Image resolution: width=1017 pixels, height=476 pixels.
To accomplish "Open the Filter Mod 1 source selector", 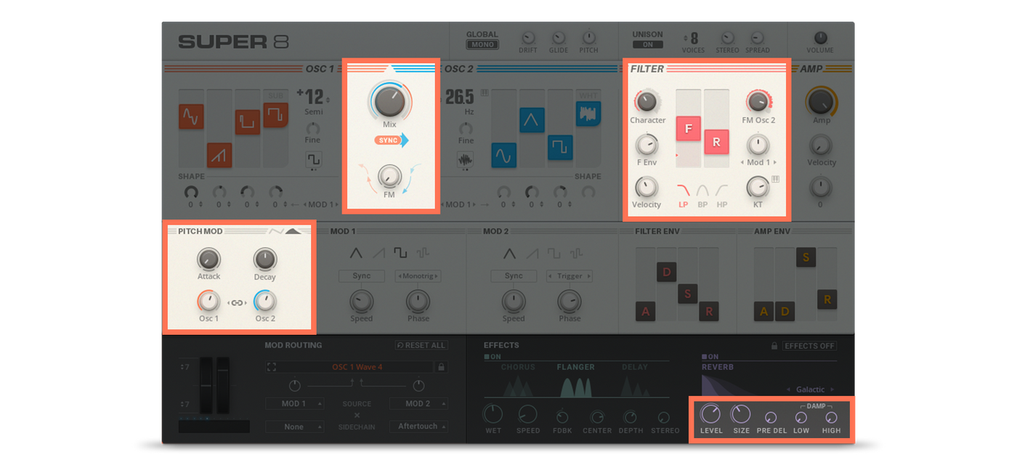I will click(758, 162).
